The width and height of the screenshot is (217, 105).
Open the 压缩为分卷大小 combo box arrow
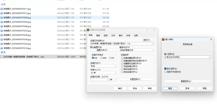point(108,80)
